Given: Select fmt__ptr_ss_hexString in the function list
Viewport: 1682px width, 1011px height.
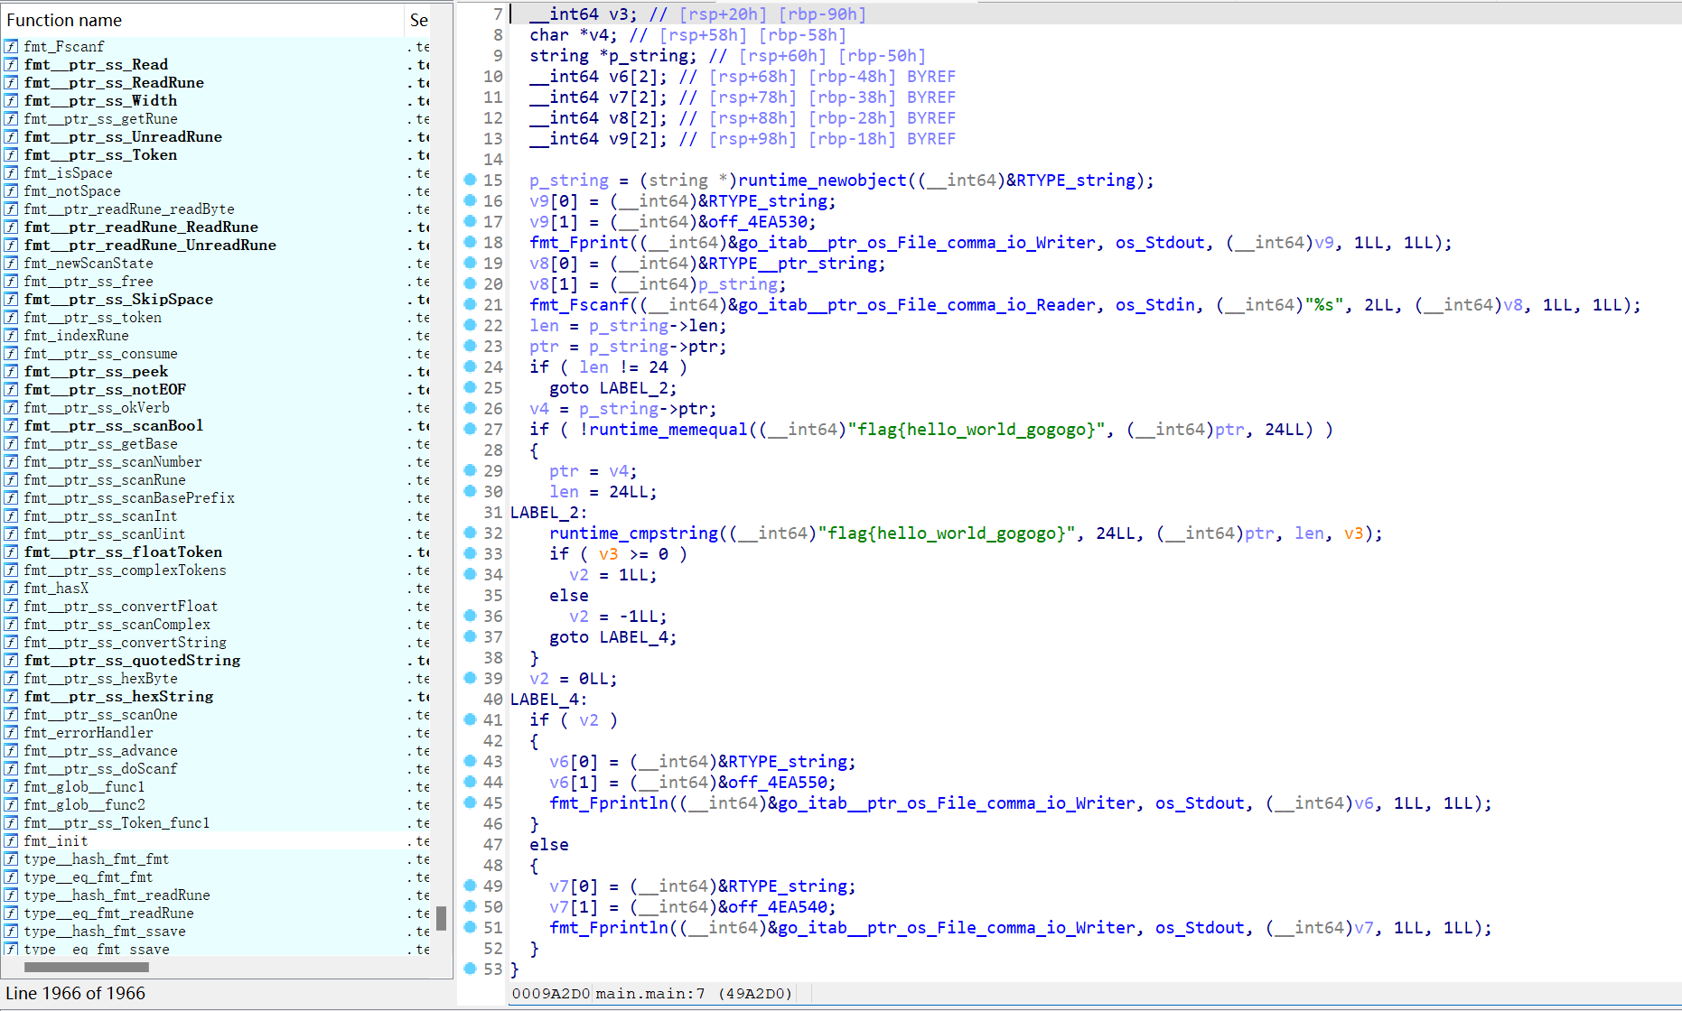Looking at the screenshot, I should (x=118, y=697).
